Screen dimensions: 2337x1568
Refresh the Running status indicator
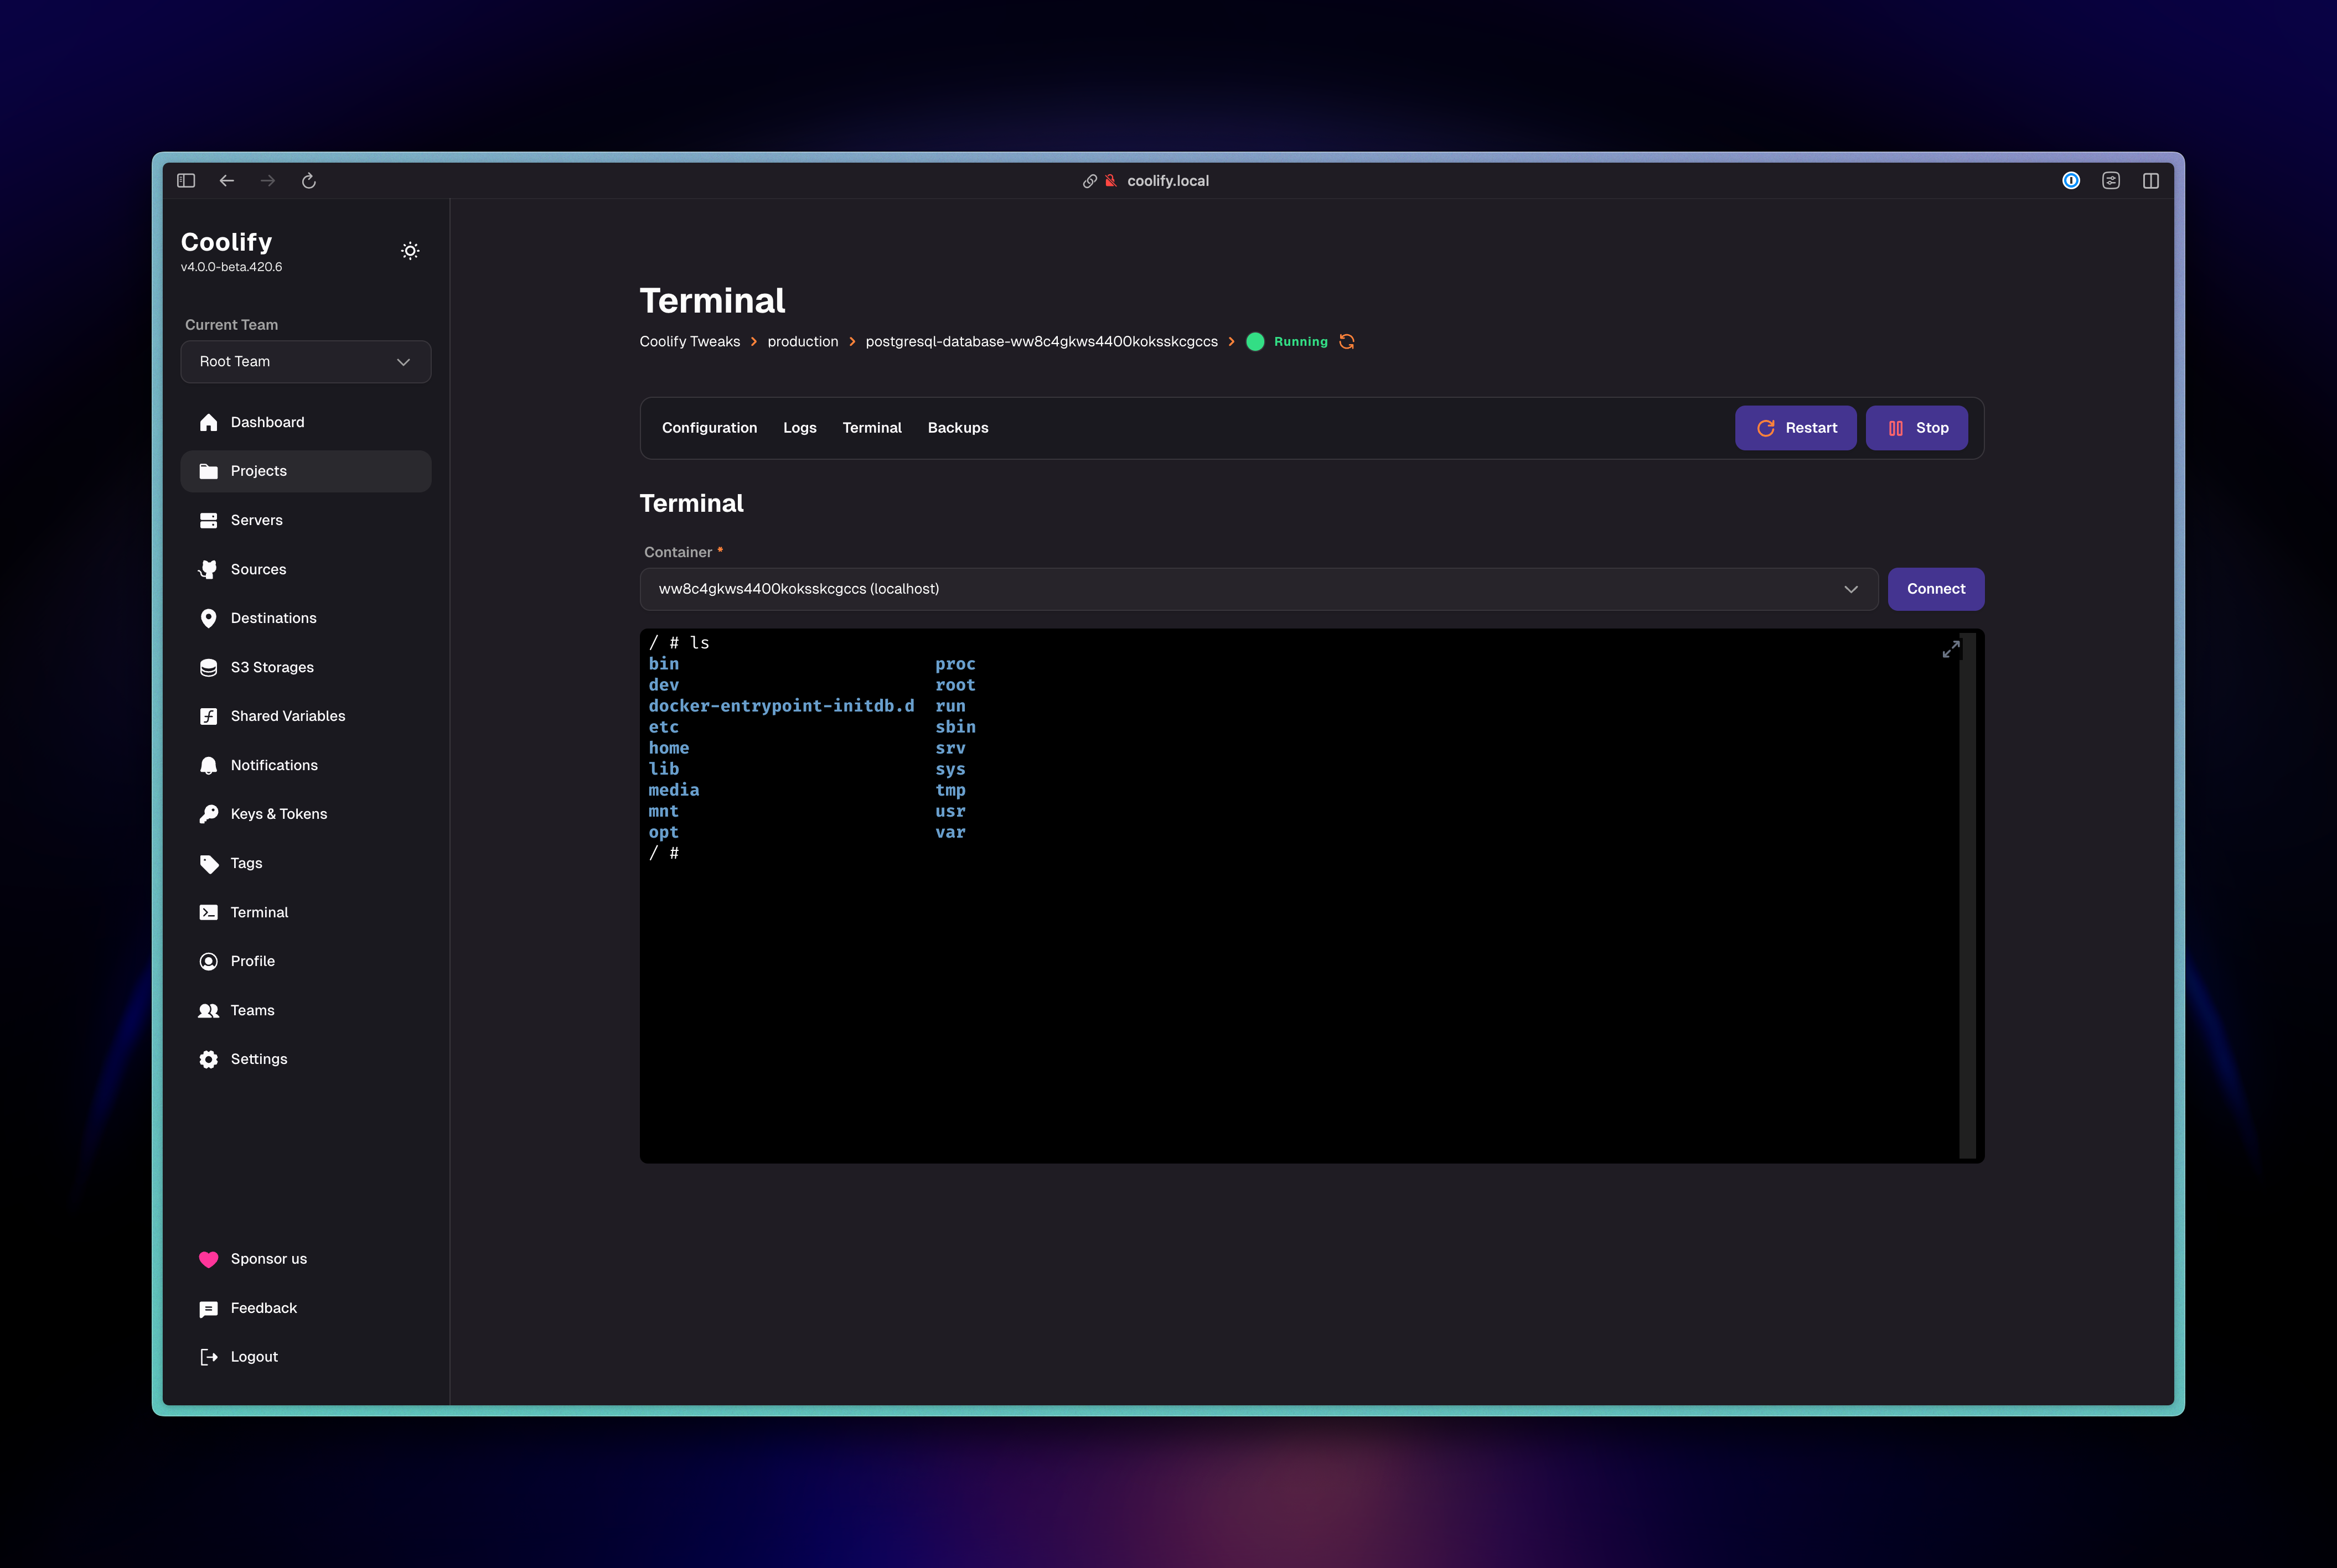(1346, 341)
